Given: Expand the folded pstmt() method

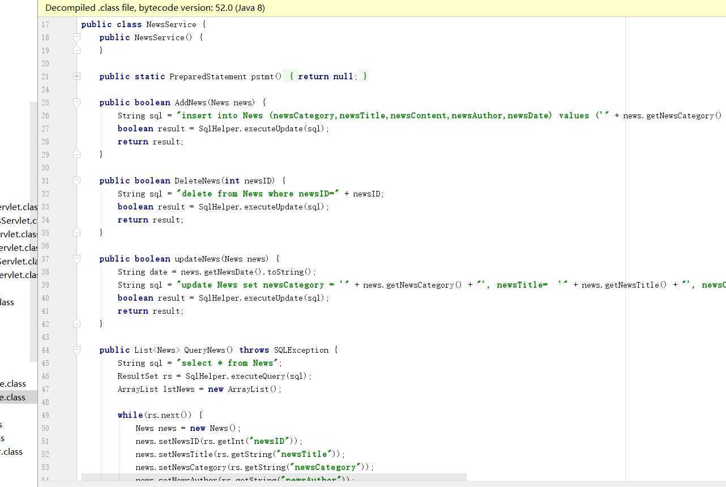Looking at the screenshot, I should 76,76.
